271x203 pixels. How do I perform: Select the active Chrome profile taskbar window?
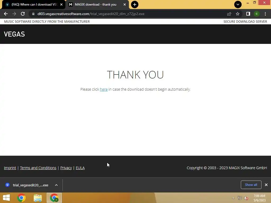[54, 198]
